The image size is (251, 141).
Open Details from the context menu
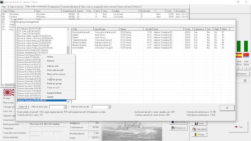pos(50,97)
